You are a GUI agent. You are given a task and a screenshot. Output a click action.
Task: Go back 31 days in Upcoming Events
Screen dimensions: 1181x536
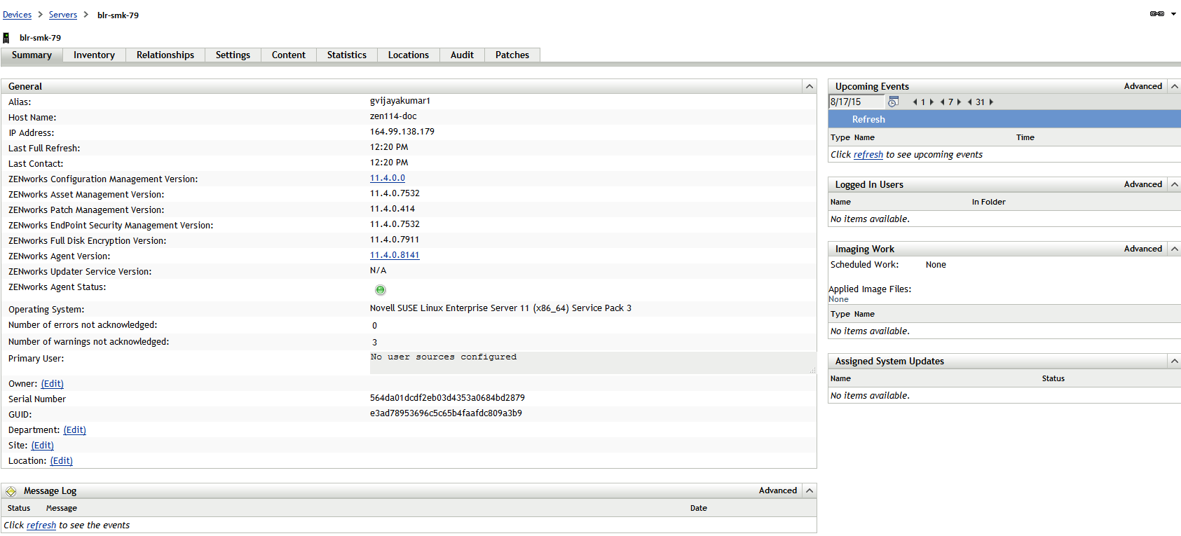tap(970, 102)
